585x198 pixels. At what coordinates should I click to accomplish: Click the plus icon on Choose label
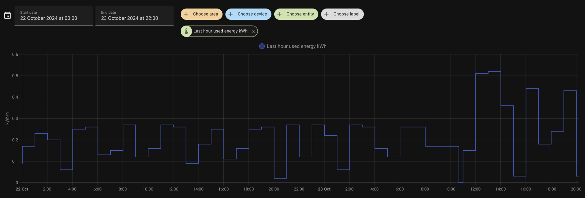[x=326, y=14]
